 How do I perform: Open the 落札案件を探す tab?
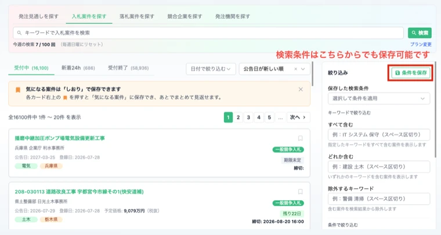point(137,16)
